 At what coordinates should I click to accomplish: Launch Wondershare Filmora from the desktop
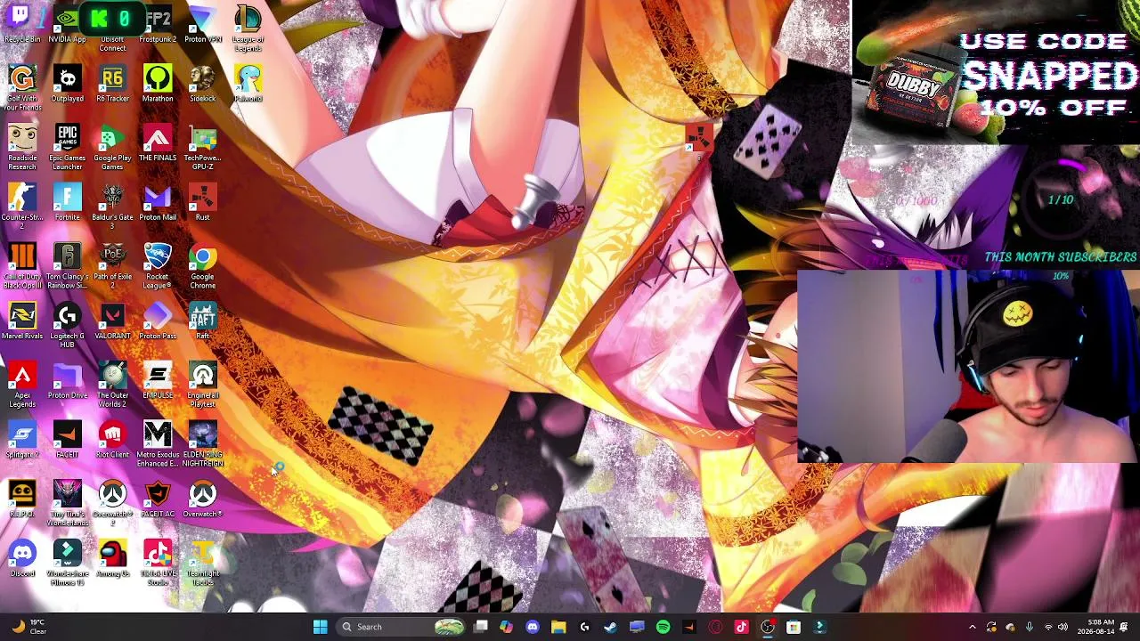point(67,564)
